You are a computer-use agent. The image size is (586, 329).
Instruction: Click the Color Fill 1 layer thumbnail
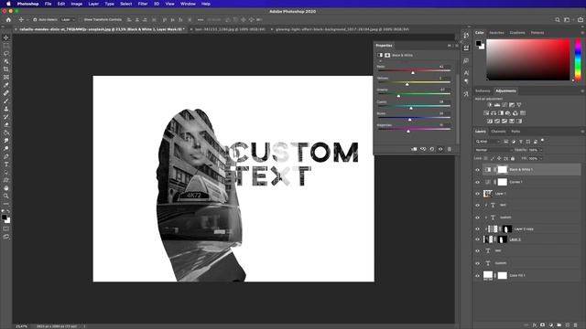[488, 276]
